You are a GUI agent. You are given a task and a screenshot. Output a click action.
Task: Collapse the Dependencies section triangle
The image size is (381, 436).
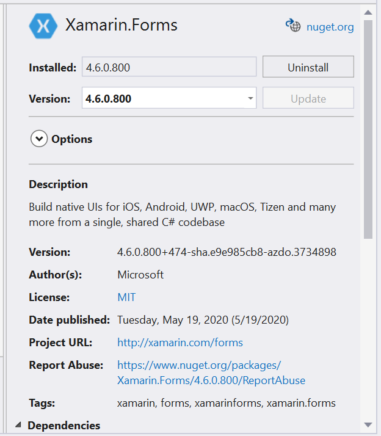tap(18, 424)
